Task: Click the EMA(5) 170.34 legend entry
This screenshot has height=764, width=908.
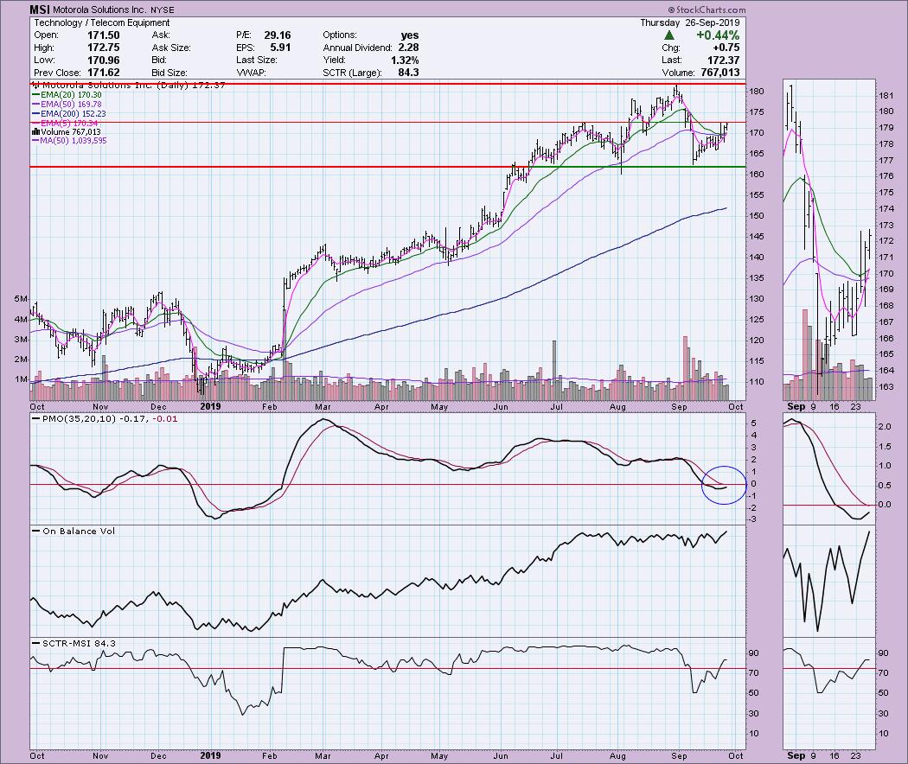Action: click(65, 124)
